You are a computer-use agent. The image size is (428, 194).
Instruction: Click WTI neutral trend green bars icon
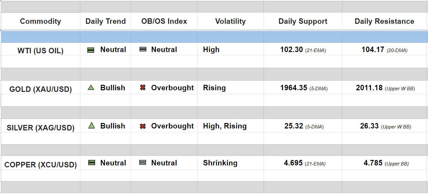pyautogui.click(x=91, y=50)
